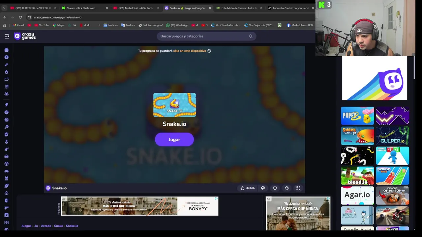422x237 pixels.
Task: Open the trending flame icon in sidebar
Action: (x=6, y=72)
